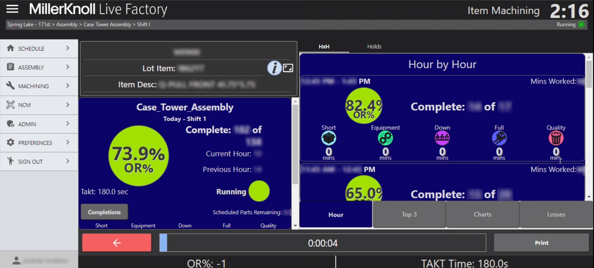Click the Admin shield icon

tap(11, 124)
